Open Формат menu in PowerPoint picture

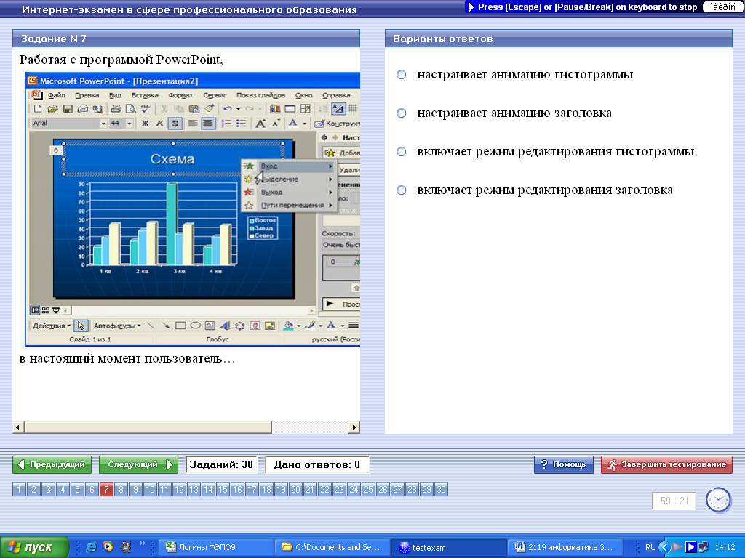pyautogui.click(x=180, y=95)
